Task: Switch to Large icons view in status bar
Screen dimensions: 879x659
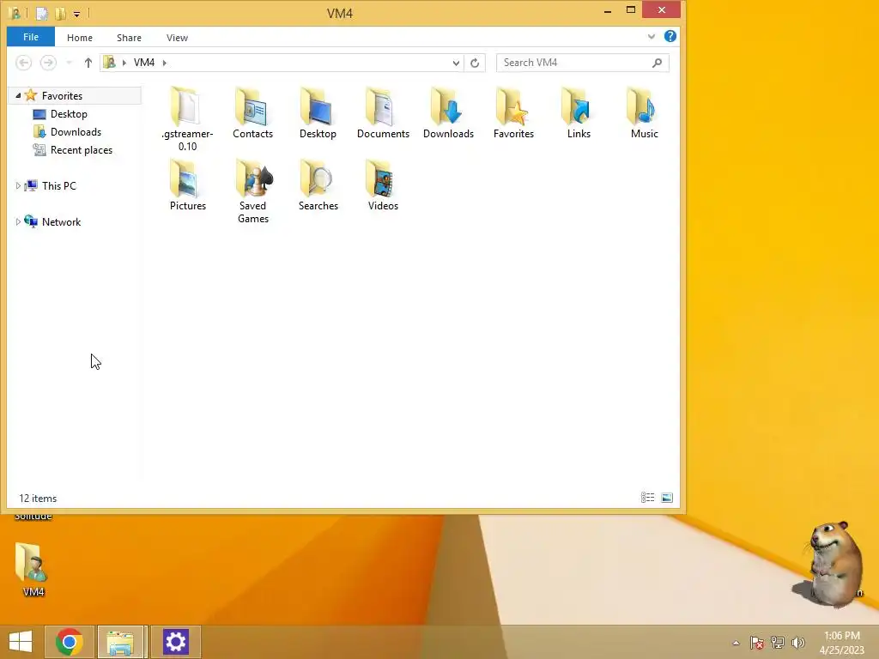Action: click(666, 498)
